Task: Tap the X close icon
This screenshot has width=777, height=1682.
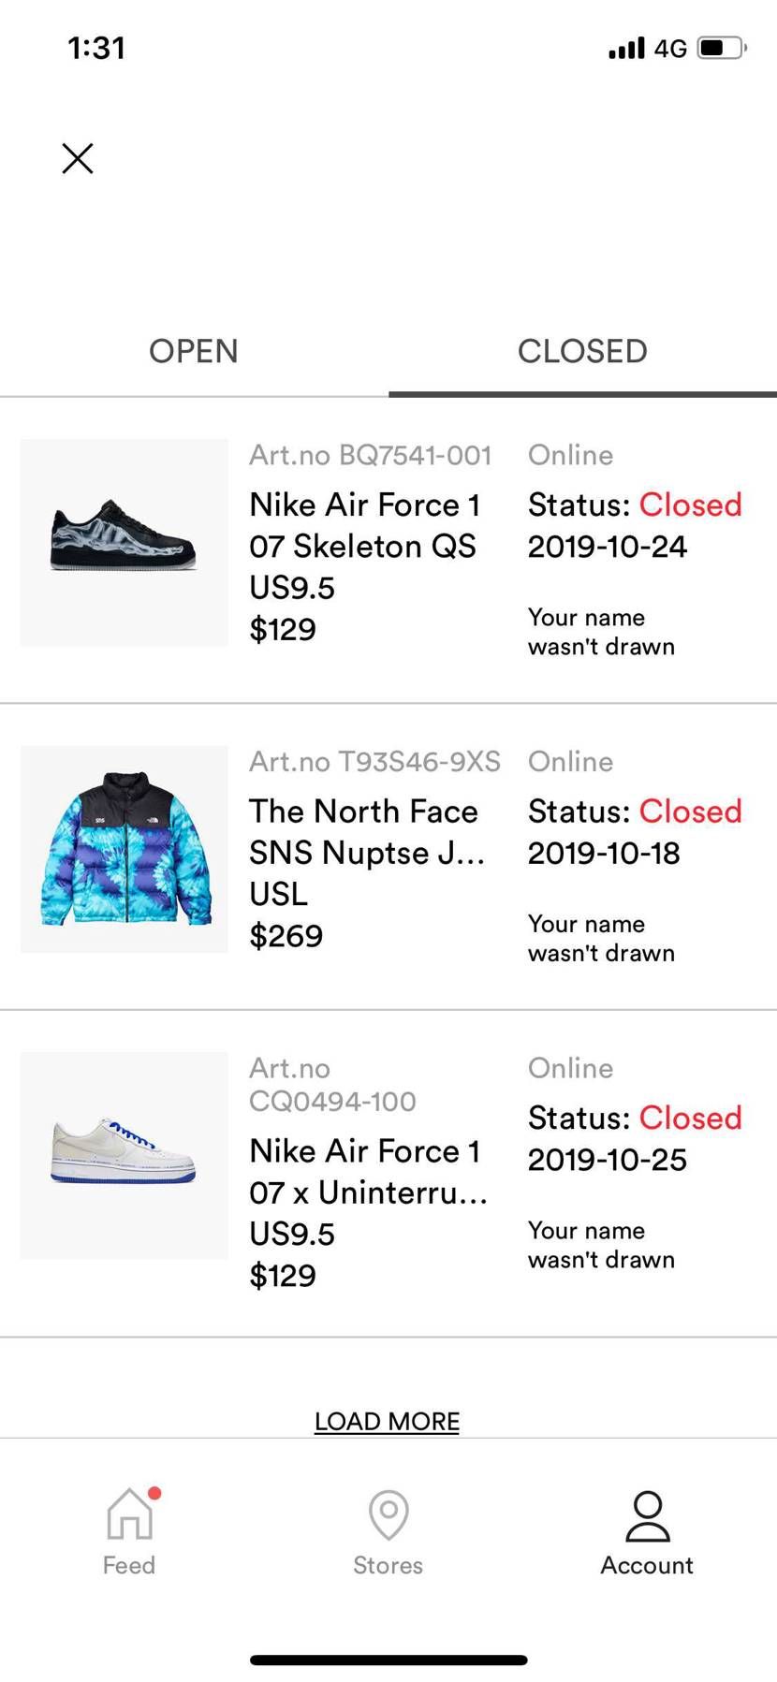Action: [x=78, y=158]
